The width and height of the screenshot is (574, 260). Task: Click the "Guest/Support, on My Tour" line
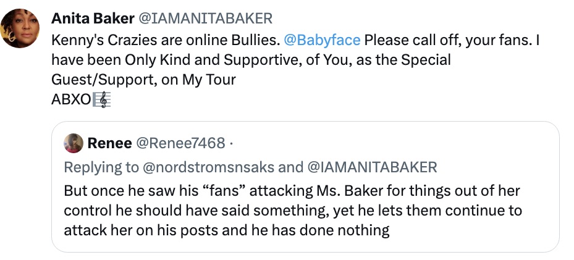(144, 80)
